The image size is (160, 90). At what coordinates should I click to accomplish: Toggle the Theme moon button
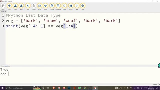(x=64, y=6)
